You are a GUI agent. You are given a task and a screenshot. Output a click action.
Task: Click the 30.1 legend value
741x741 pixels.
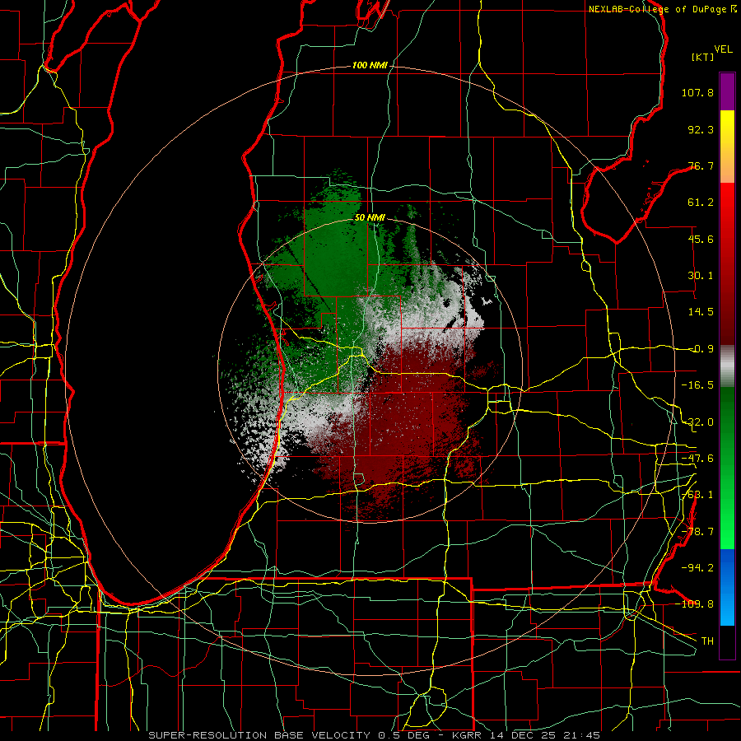tap(701, 276)
